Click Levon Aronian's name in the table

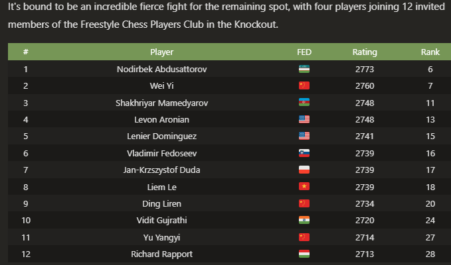(162, 119)
